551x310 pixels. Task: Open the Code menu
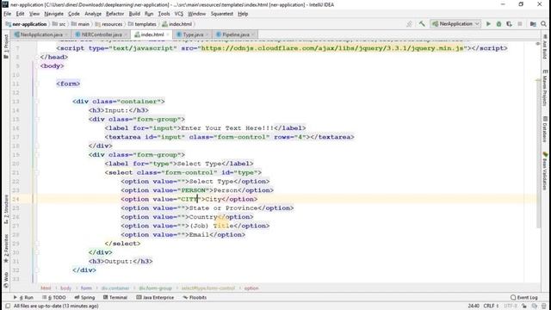pos(73,14)
